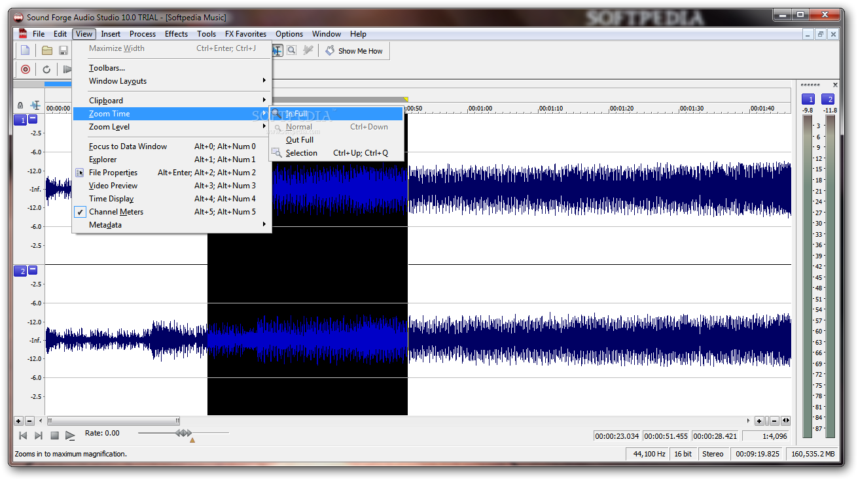Image resolution: width=858 pixels, height=480 pixels.
Task: Expand the Zoom Level submenu
Action: (x=171, y=127)
